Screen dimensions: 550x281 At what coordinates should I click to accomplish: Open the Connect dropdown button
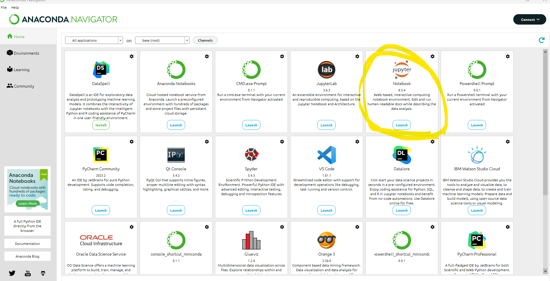(x=529, y=19)
